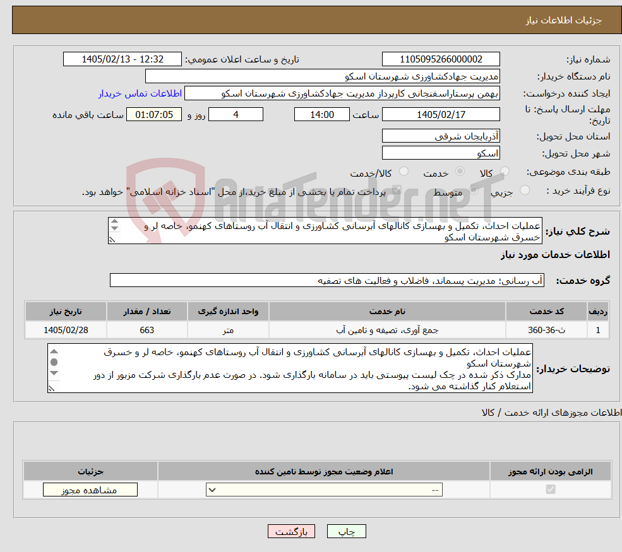This screenshot has width=622, height=552.
Task: Click scroll up arrow in توضیحات خریدار box
Action: 54,351
